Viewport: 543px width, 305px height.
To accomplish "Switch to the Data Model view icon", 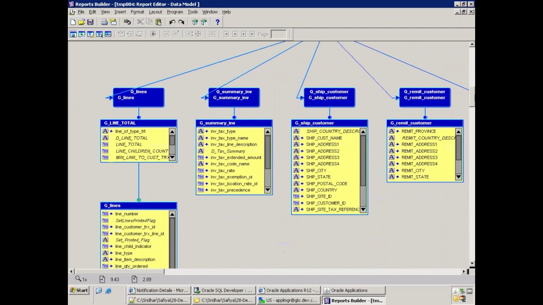I will click(73, 34).
